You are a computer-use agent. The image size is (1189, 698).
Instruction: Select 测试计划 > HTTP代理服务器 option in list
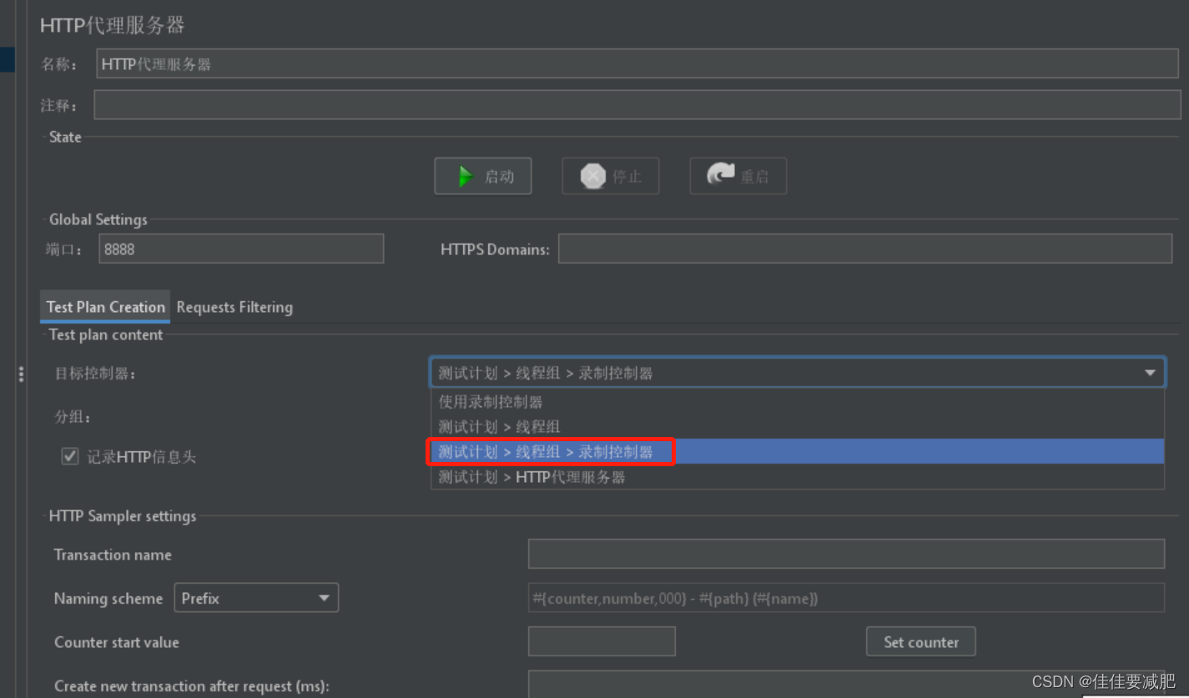click(x=798, y=477)
